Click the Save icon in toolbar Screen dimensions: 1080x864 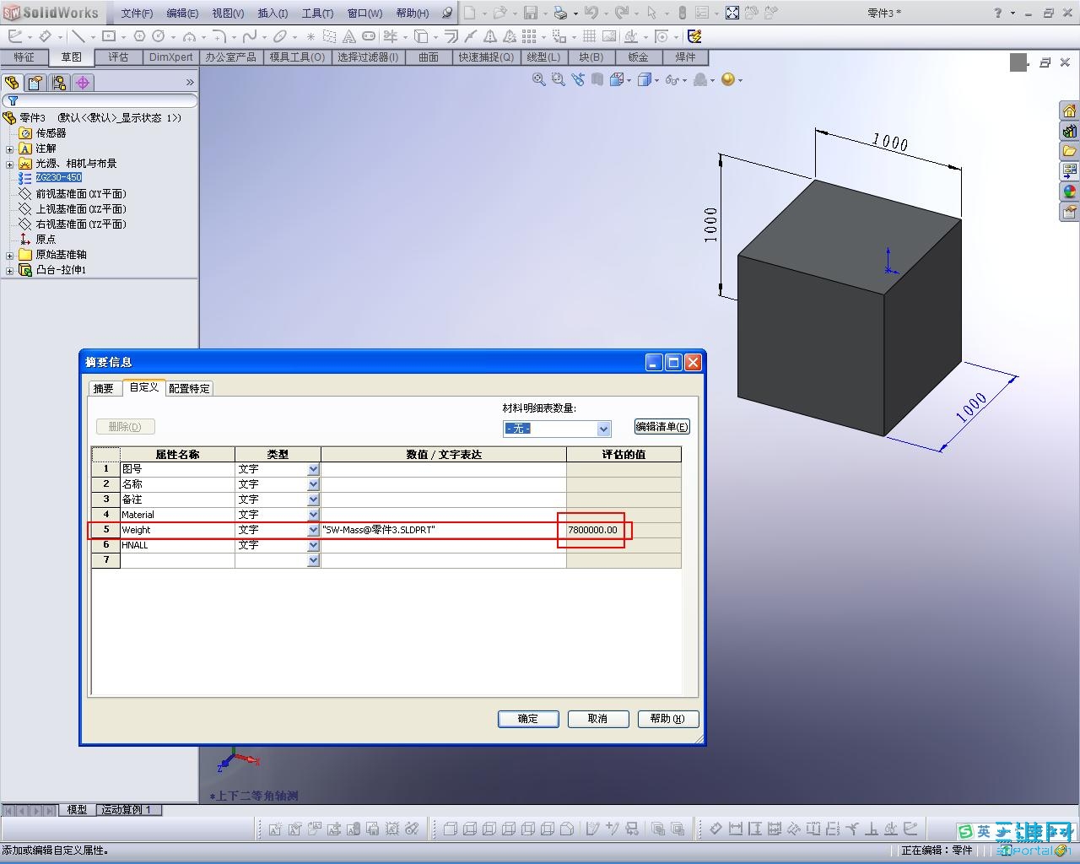[x=531, y=13]
